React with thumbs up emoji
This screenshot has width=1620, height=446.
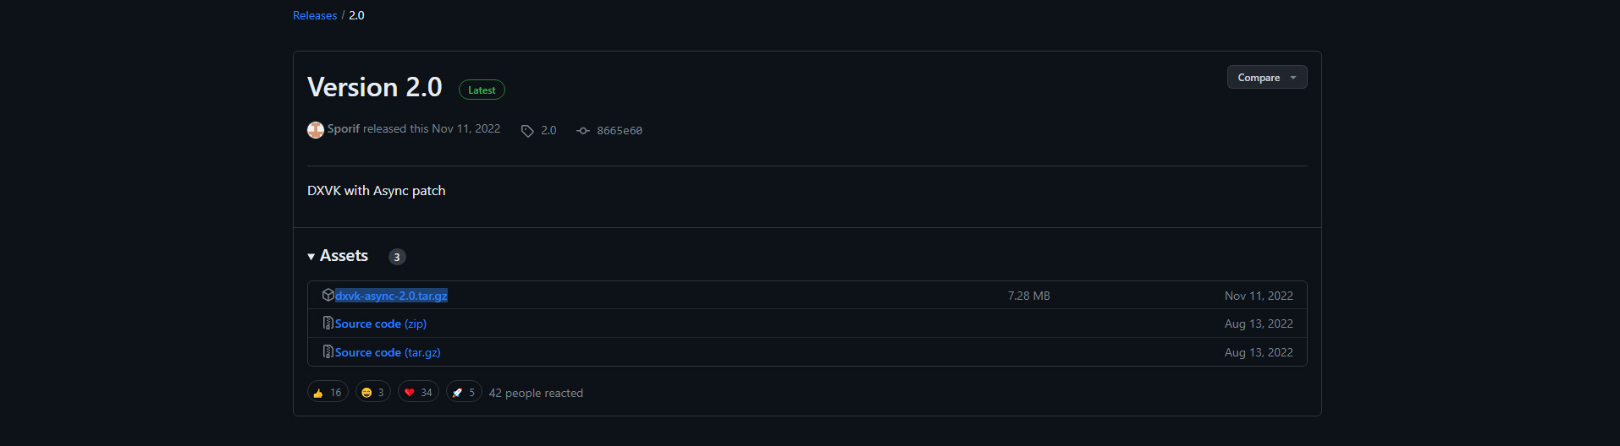click(x=328, y=392)
